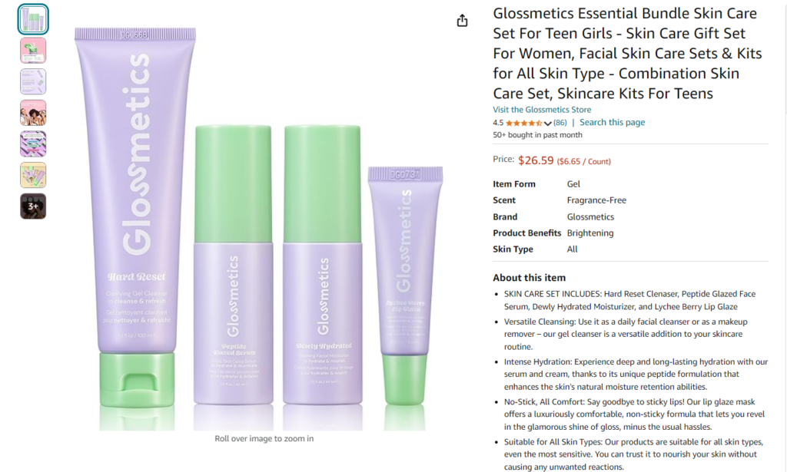787x472 pixels.
Task: Open the 3+ more images thumbnail
Action: click(x=33, y=206)
